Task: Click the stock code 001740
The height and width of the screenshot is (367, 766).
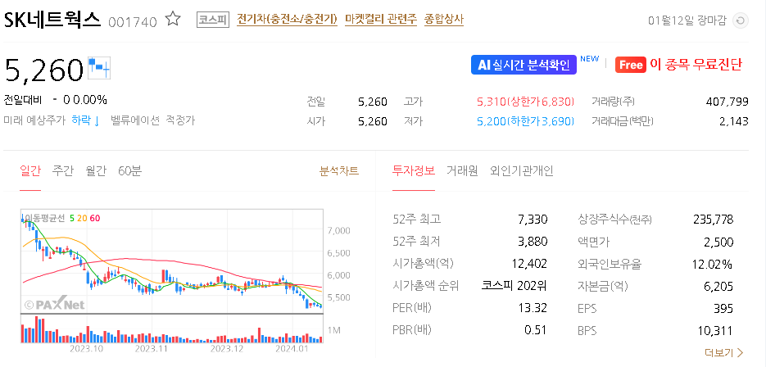Action: click(133, 22)
